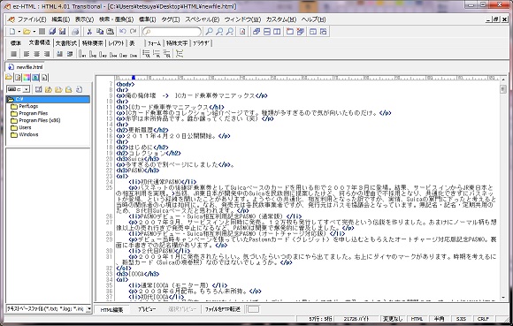513x326 pixels.
Task: Select the Users folder
Action: (25, 128)
